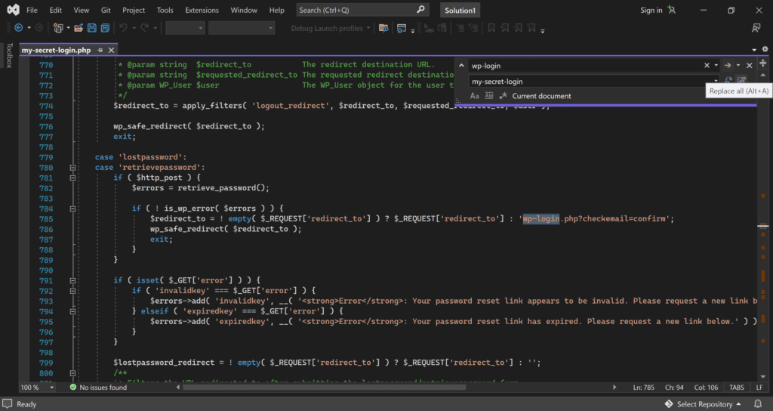Navigate backward with the back arrow
The image size is (773, 411).
click(x=19, y=28)
